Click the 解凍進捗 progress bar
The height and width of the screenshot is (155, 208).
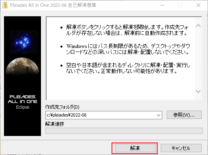click(124, 131)
